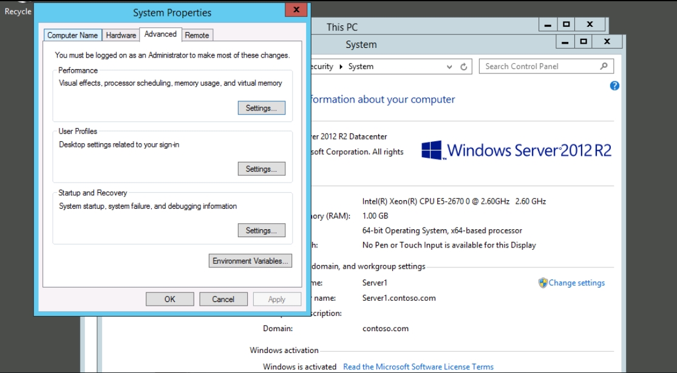
Task: Maximize the System window
Action: 583,42
